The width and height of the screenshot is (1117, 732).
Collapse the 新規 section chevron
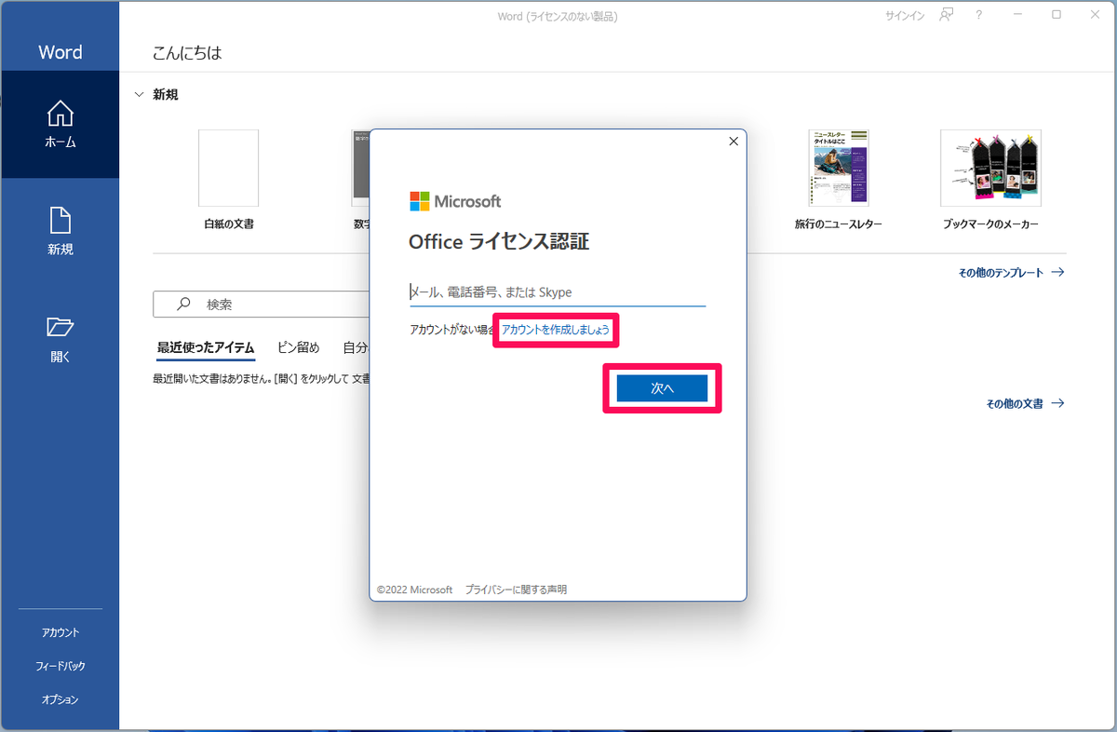click(140, 94)
